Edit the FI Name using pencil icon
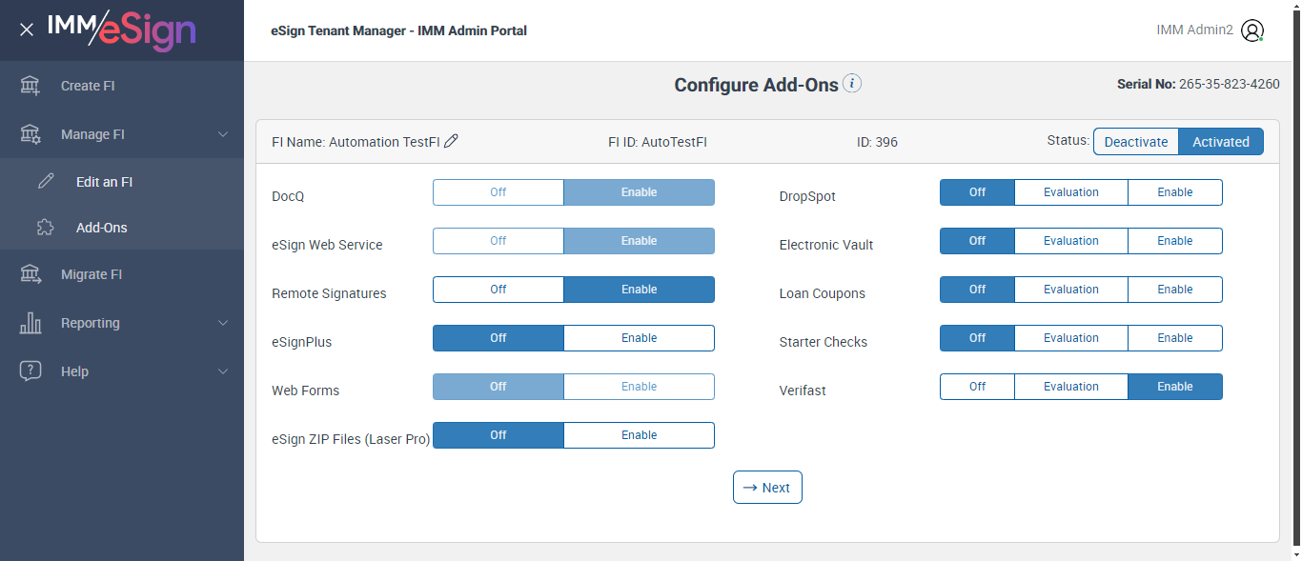The image size is (1302, 561). (x=452, y=141)
